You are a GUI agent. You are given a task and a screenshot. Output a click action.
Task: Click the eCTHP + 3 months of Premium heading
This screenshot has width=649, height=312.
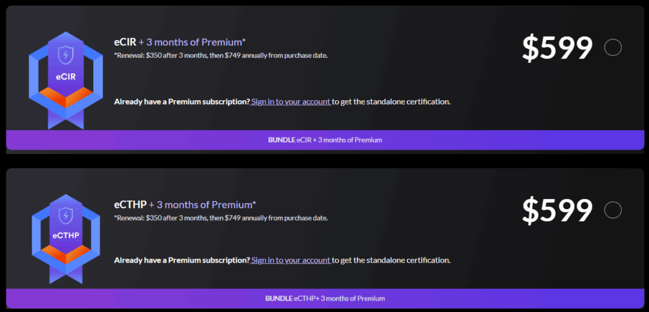point(184,205)
